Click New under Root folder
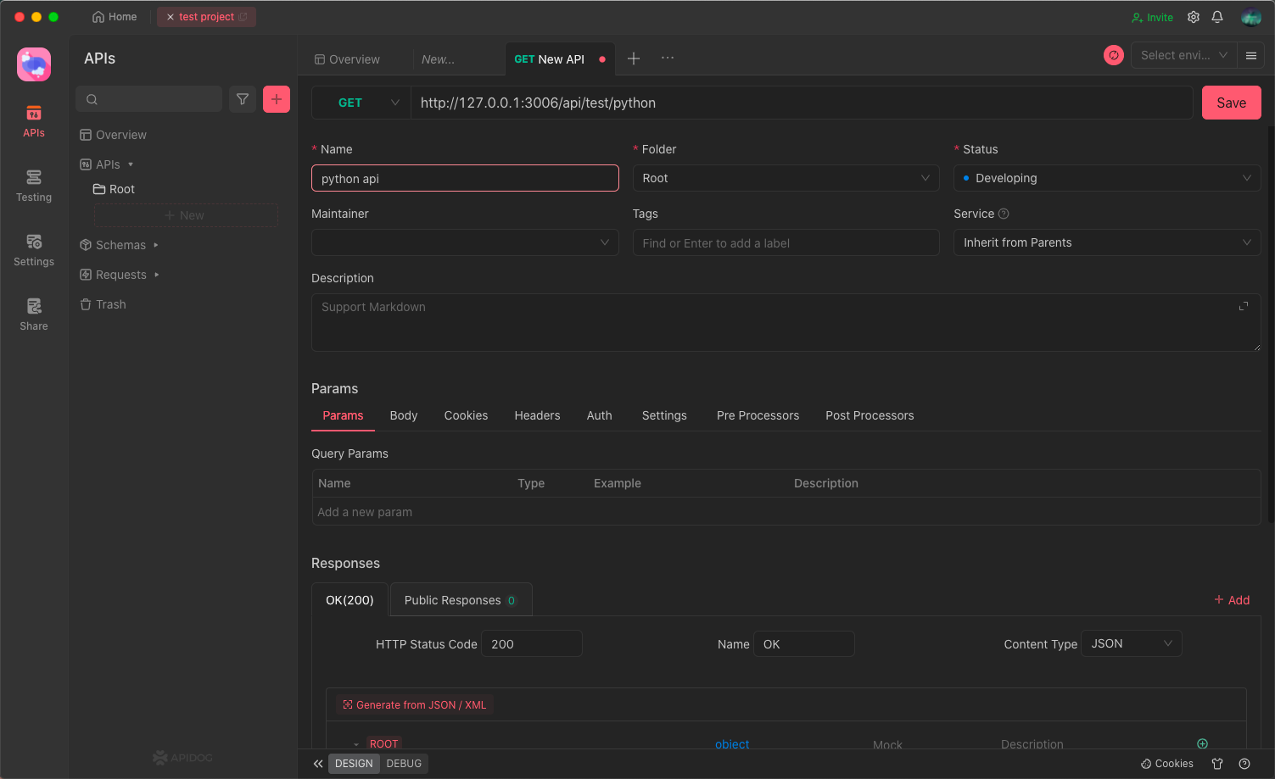This screenshot has height=779, width=1275. click(x=186, y=215)
